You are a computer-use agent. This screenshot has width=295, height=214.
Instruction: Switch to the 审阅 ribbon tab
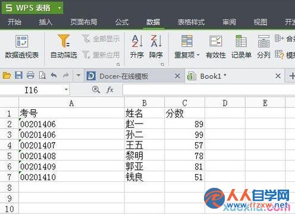[229, 22]
